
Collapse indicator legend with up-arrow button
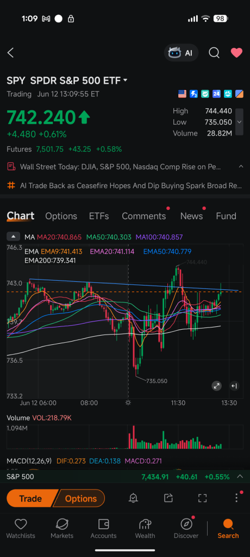point(14,237)
